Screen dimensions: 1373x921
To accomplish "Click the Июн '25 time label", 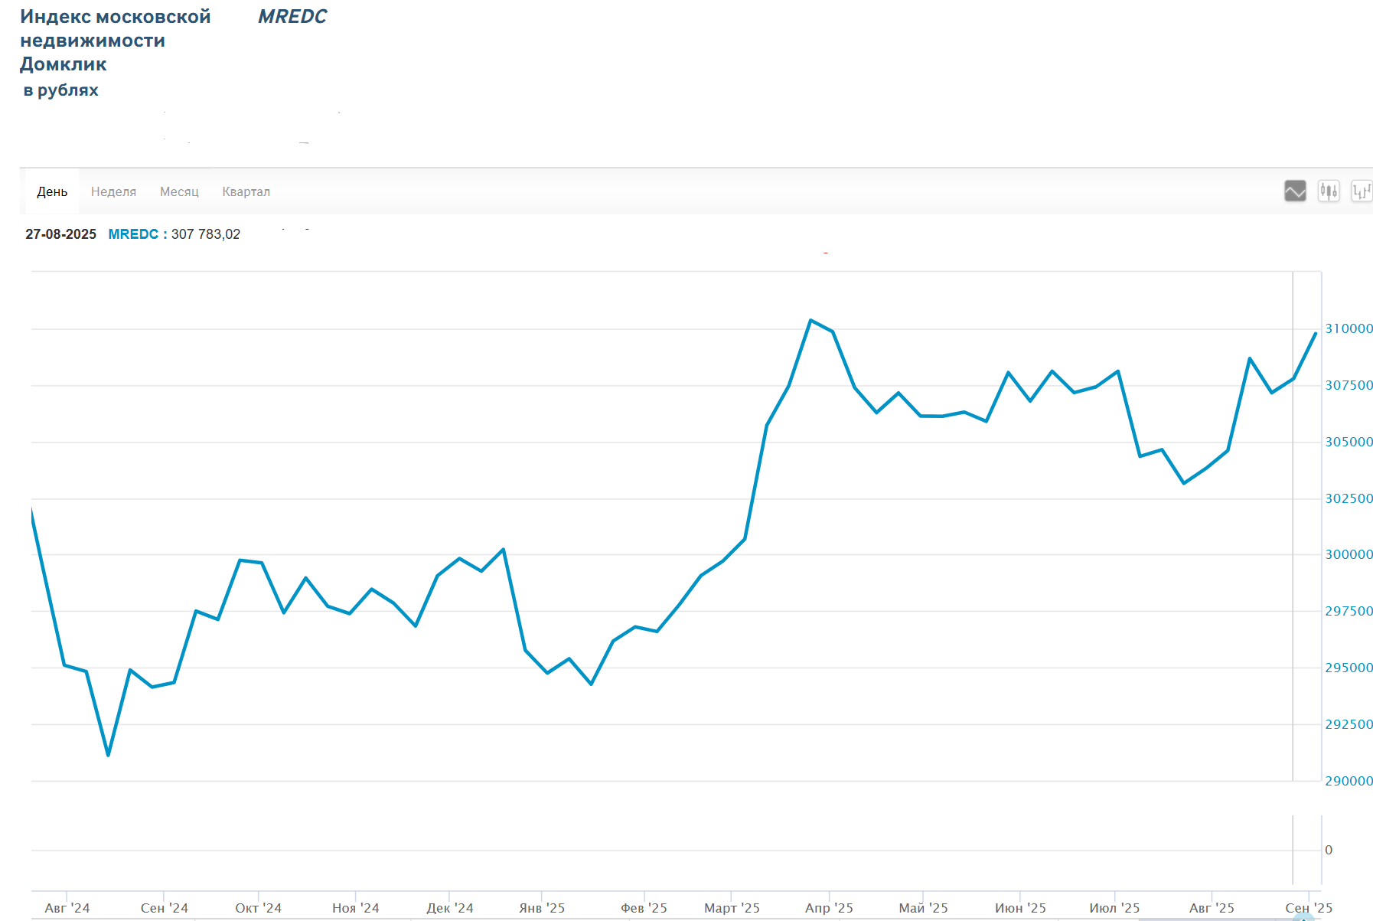I will pyautogui.click(x=1020, y=908).
